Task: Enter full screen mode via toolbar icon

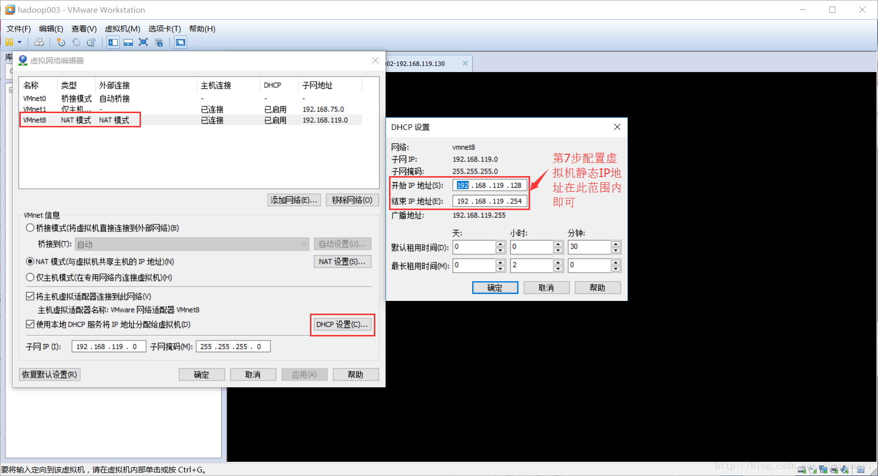Action: coord(144,42)
